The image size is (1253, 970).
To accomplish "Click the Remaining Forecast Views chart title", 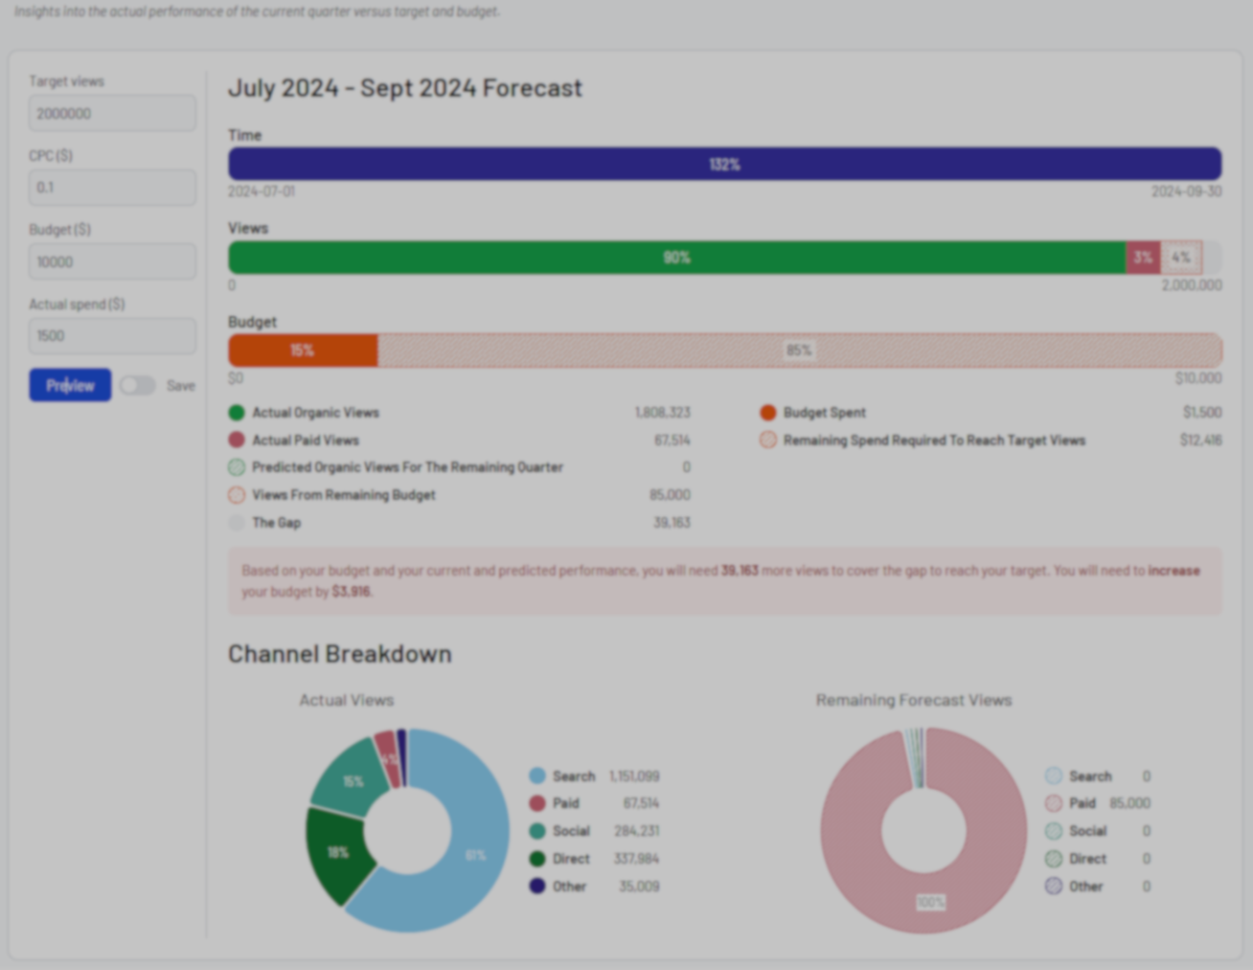I will [914, 700].
